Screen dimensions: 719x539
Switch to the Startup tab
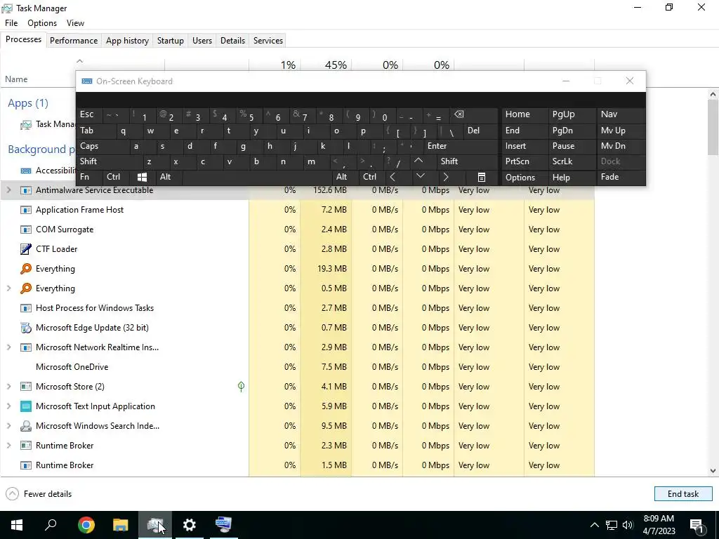point(171,40)
